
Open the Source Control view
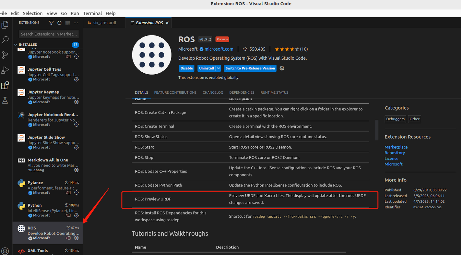pos(5,55)
